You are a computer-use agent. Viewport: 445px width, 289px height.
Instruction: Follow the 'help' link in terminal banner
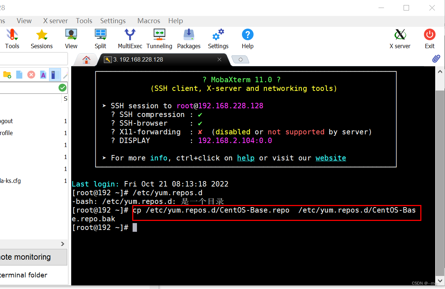[246, 158]
